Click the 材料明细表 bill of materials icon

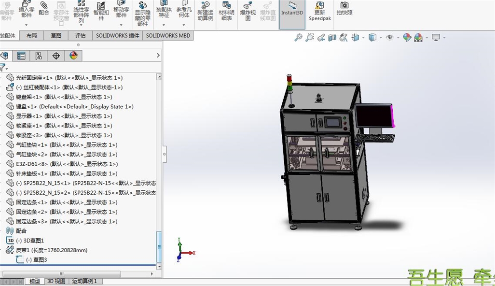tap(226, 11)
